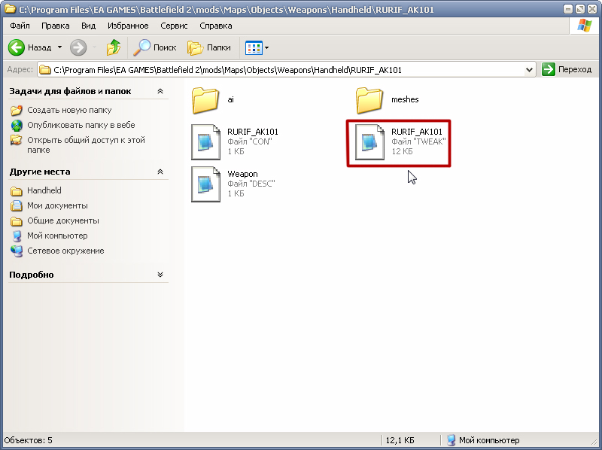Select the RURIF_AK101 CON file icon

(x=205, y=142)
